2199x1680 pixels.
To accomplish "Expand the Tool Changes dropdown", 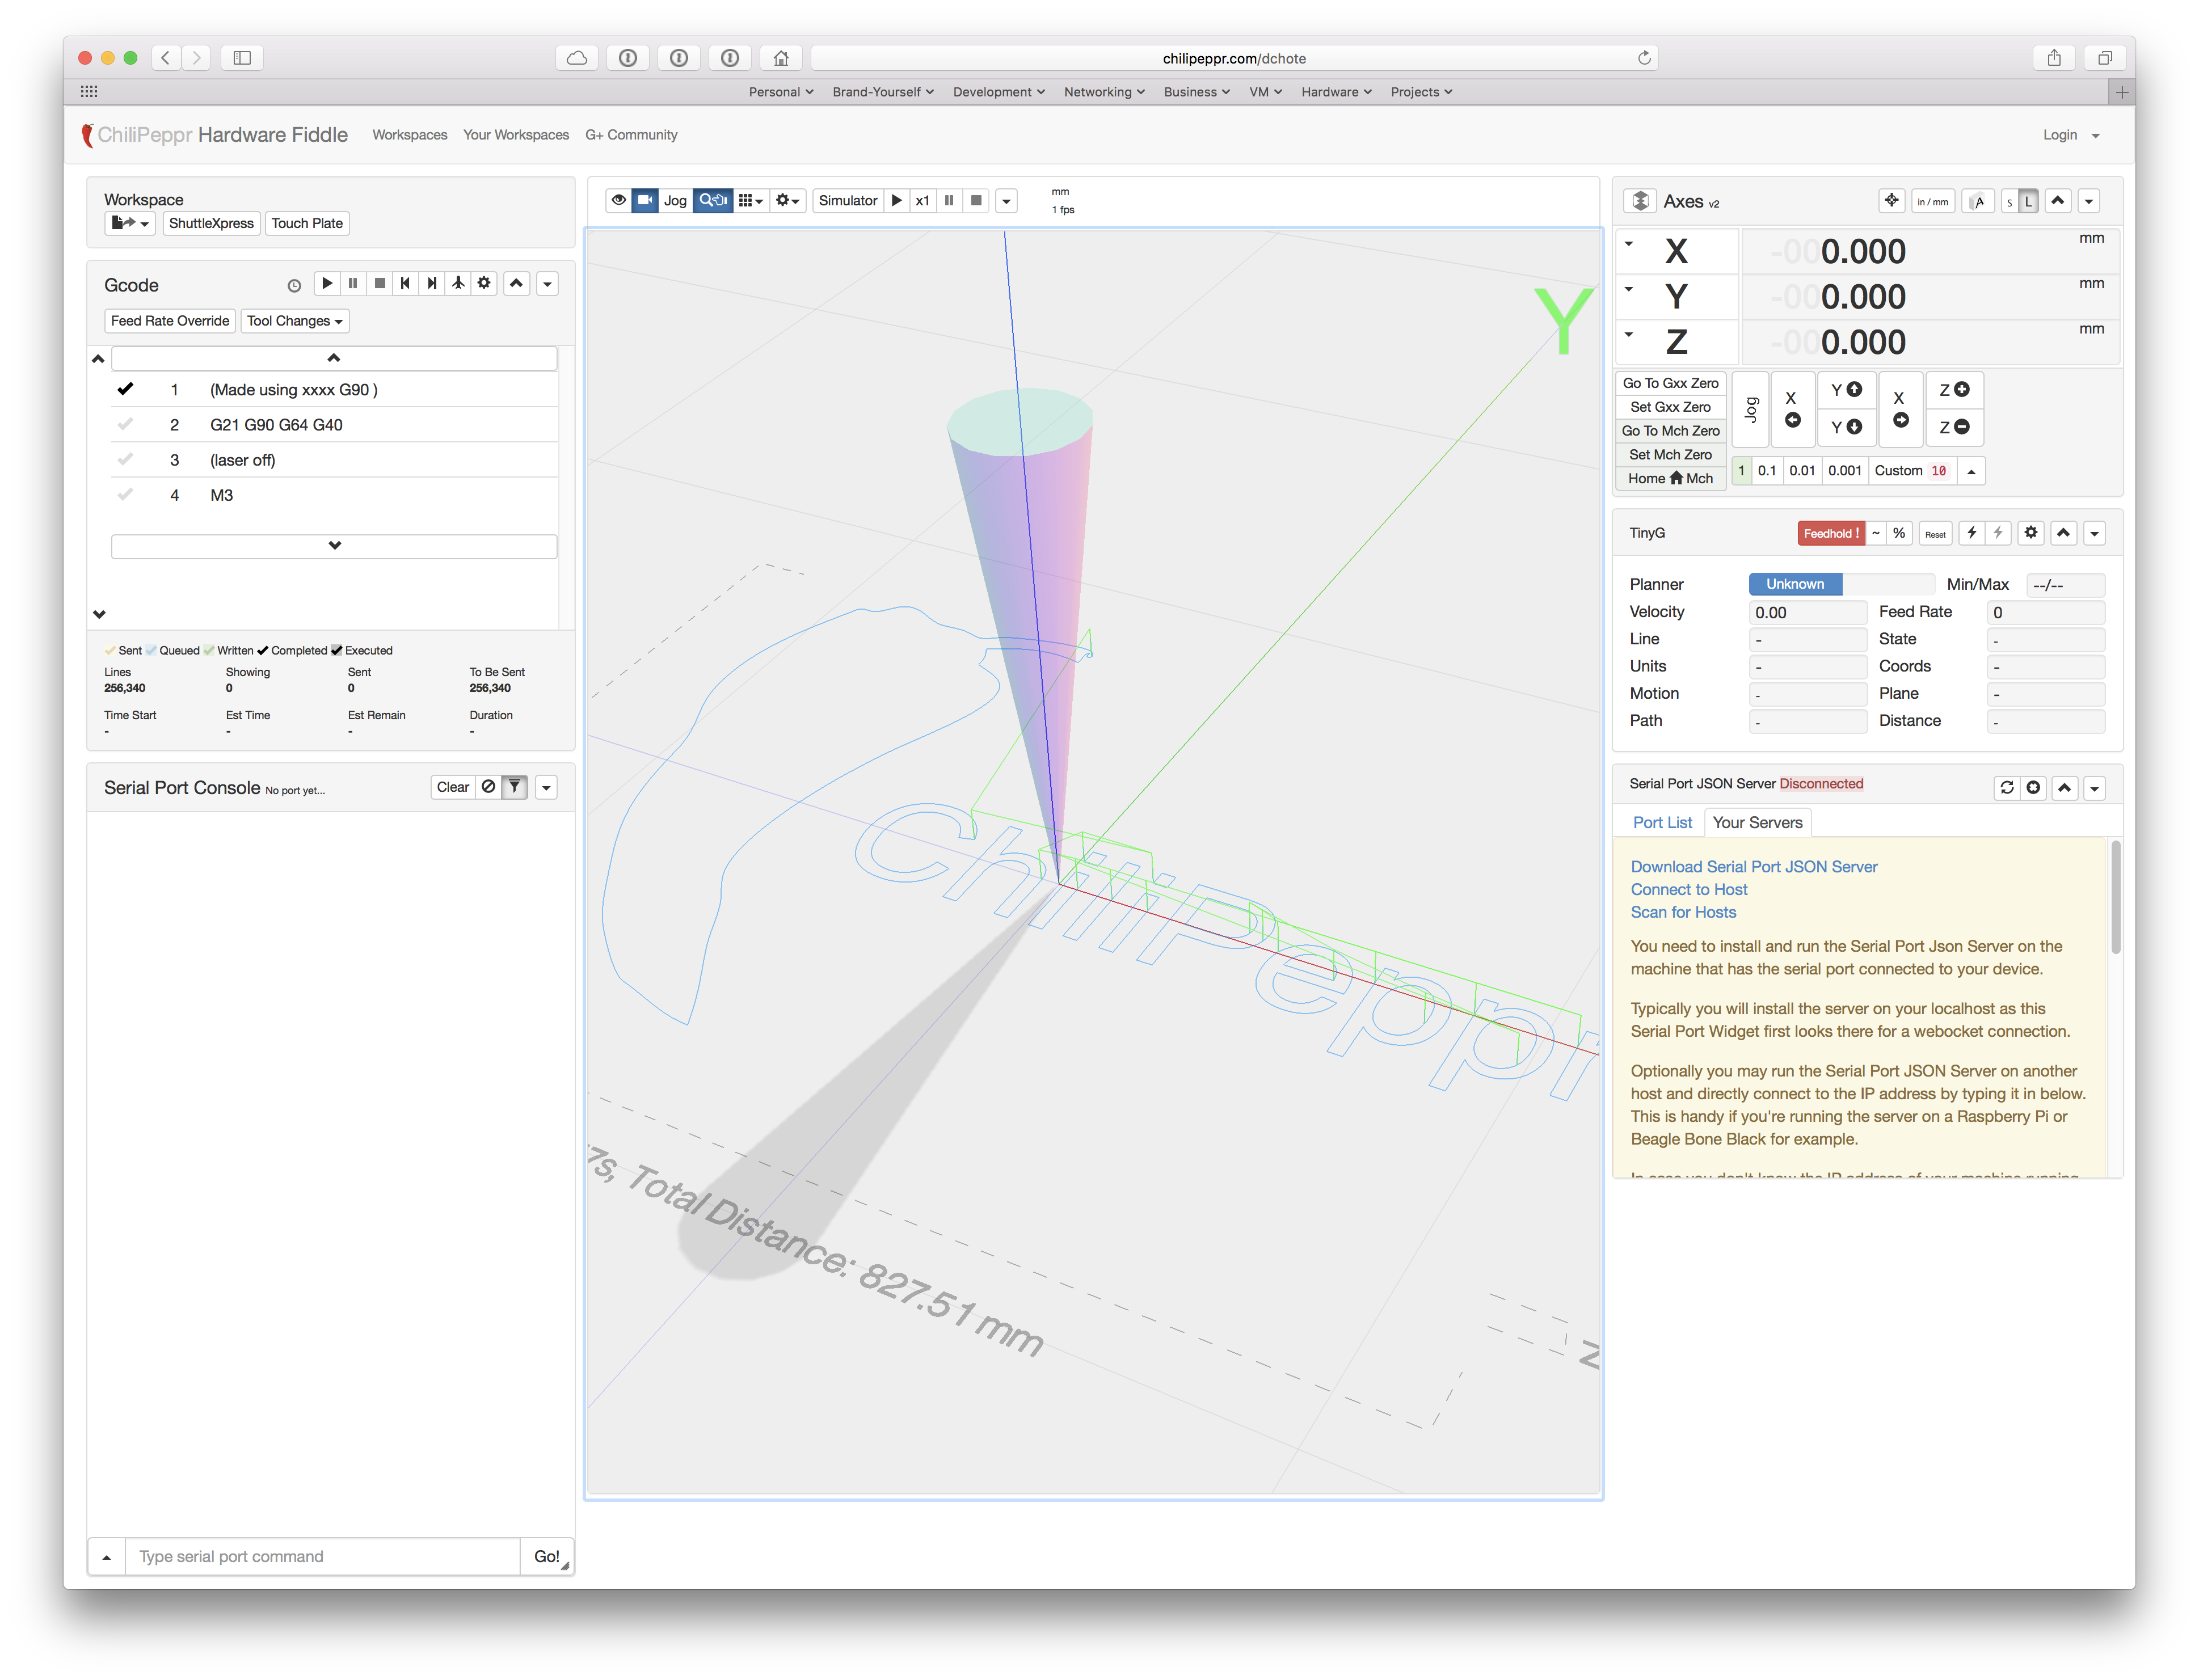I will 295,321.
